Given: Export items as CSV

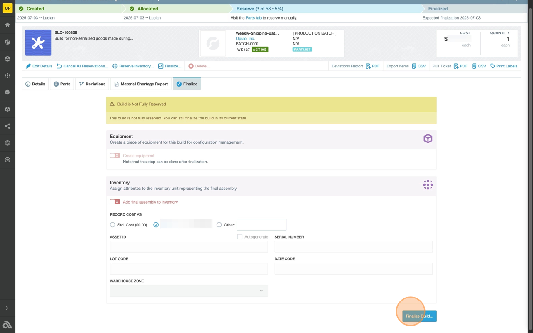Looking at the screenshot, I should pos(418,66).
